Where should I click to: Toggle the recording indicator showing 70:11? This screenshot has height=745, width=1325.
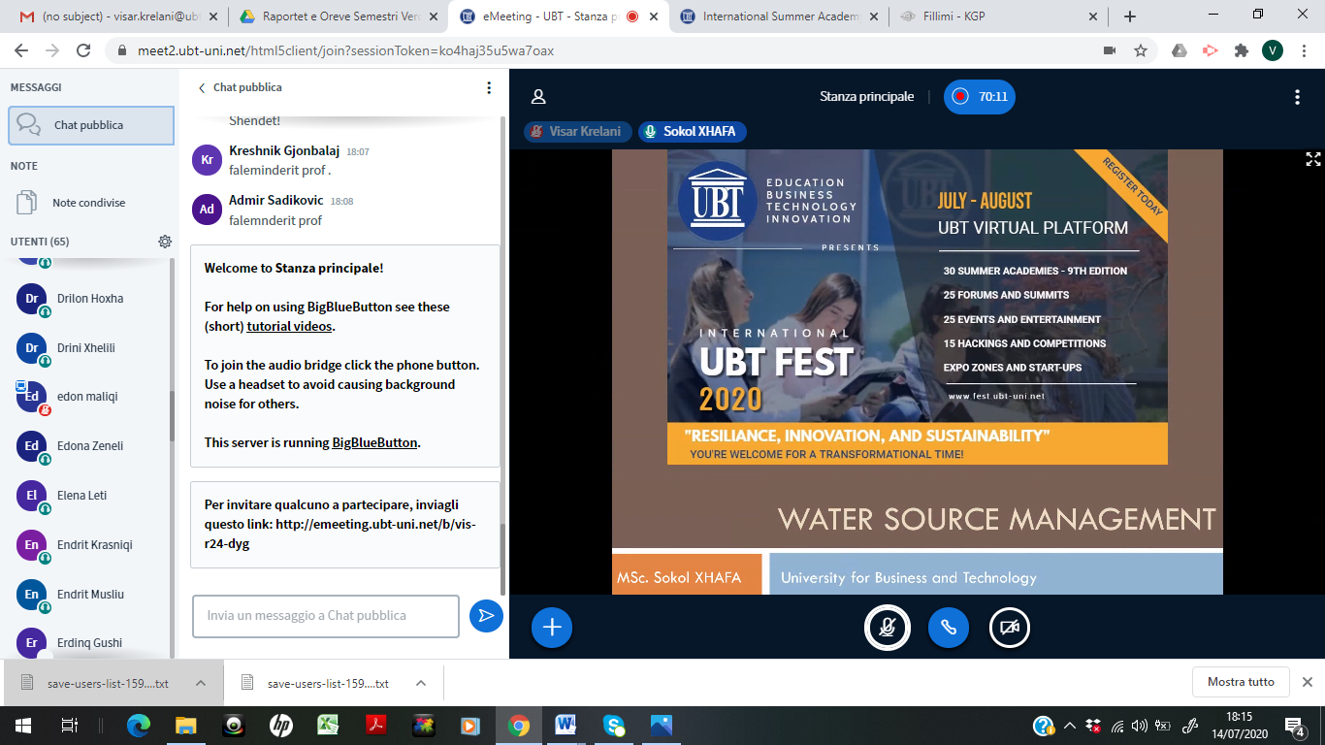979,97
